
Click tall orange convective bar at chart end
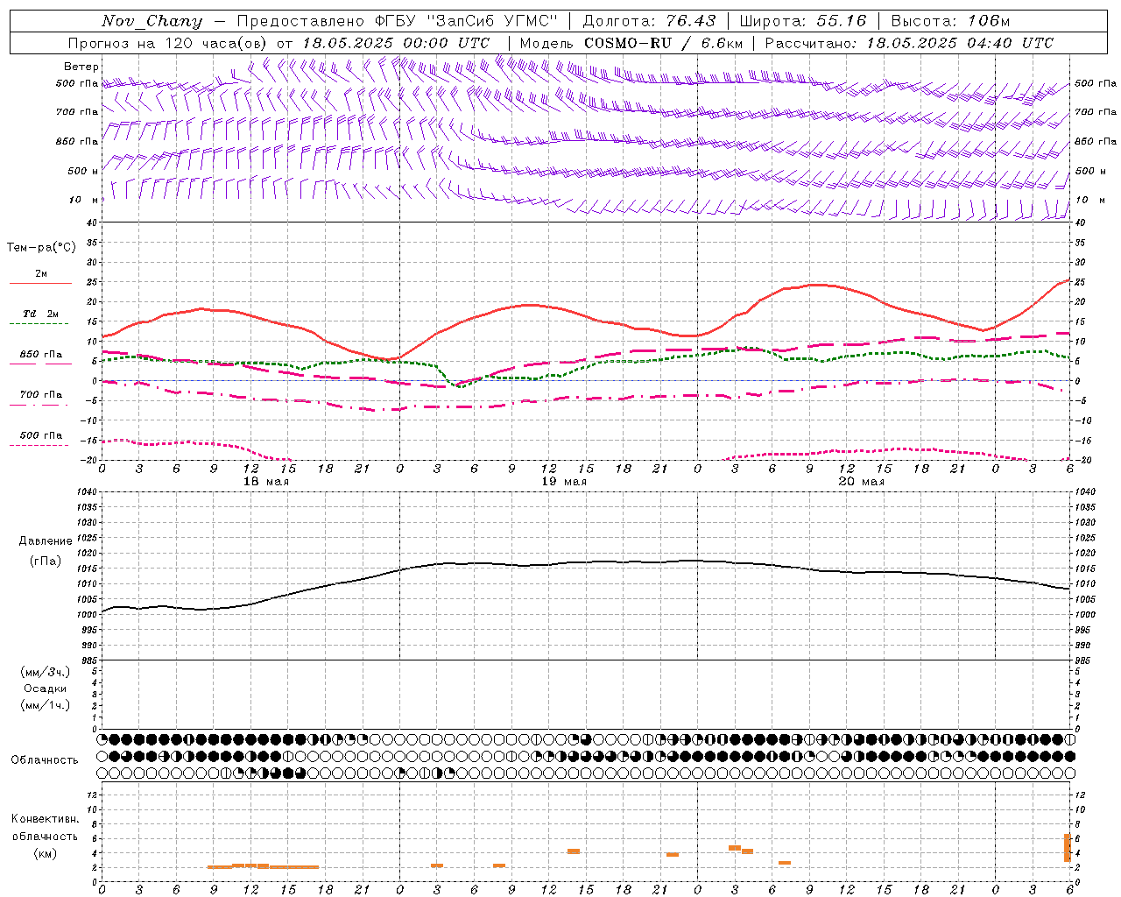(1067, 847)
